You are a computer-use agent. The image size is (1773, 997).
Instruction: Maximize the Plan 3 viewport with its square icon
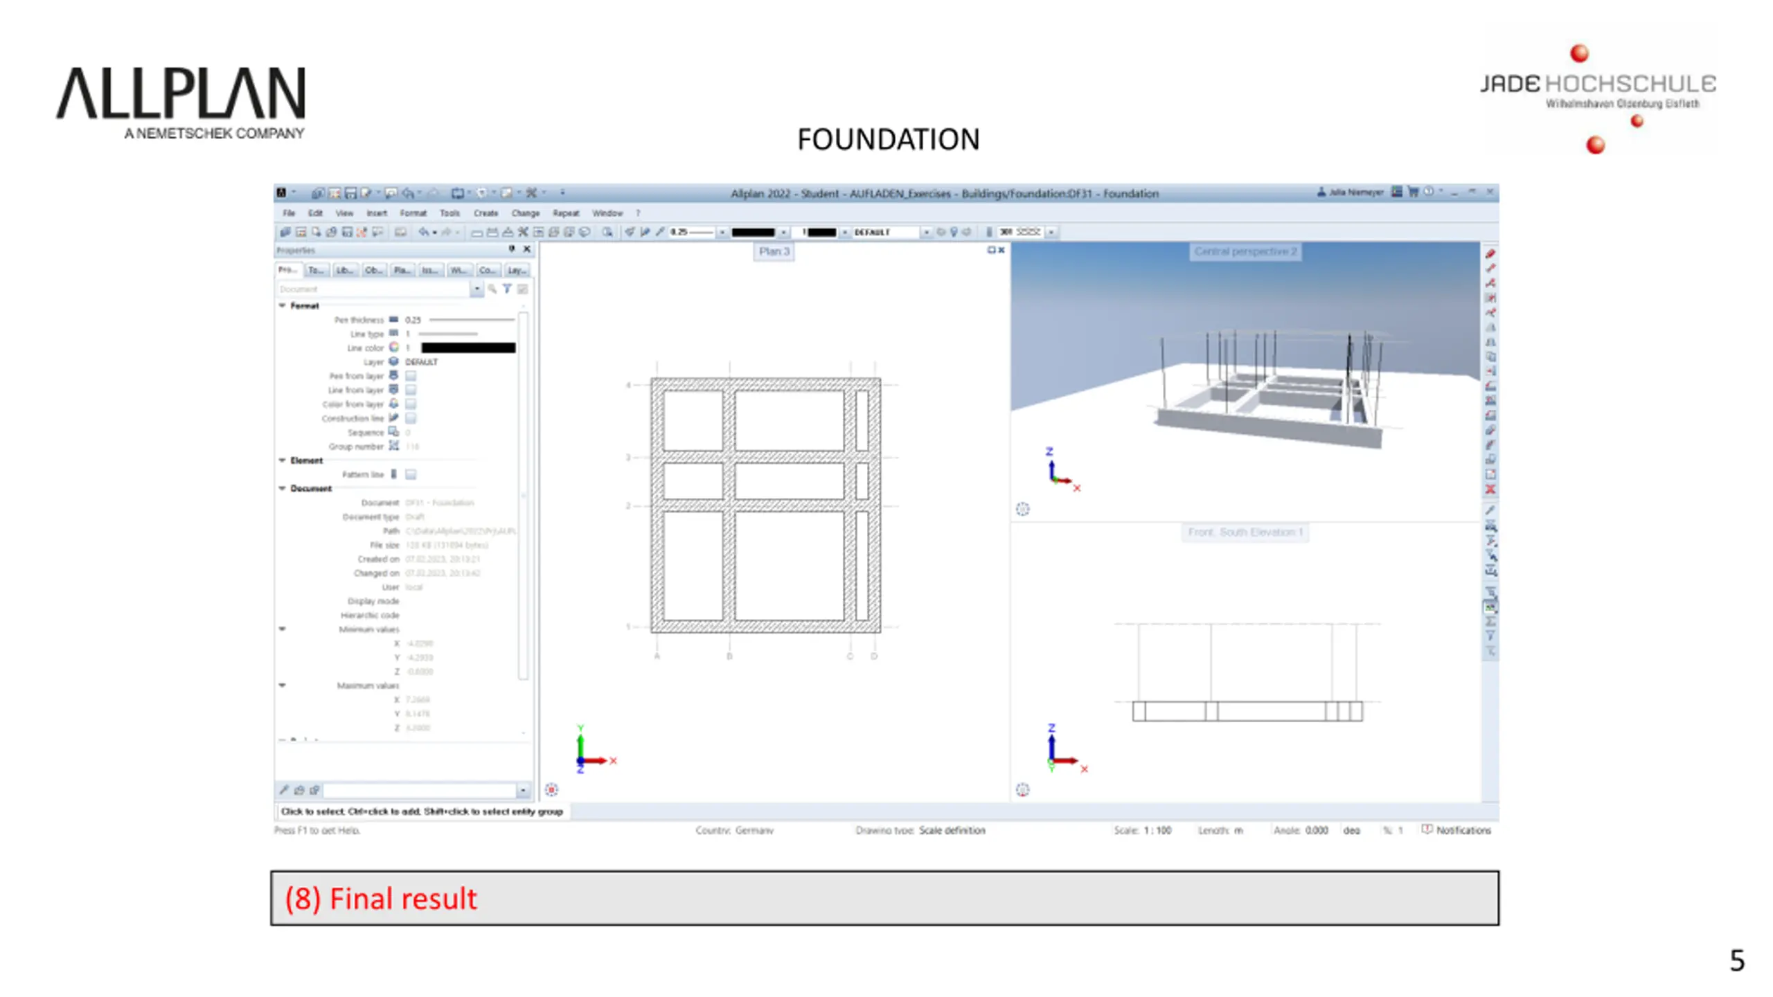pos(991,250)
